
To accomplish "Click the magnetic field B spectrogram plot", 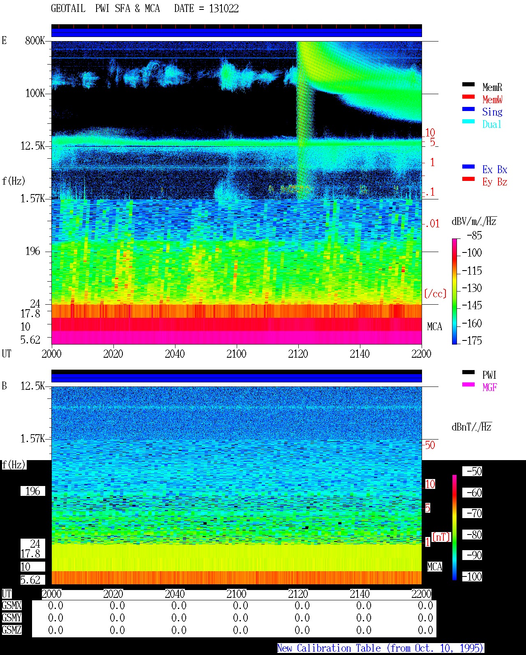I will [237, 485].
